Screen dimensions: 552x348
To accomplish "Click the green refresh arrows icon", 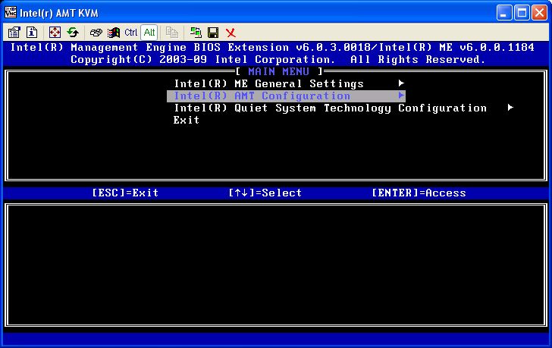I will click(73, 33).
